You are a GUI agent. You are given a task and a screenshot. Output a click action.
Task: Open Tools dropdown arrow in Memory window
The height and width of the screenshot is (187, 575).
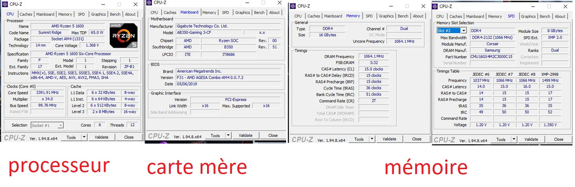point(372,139)
